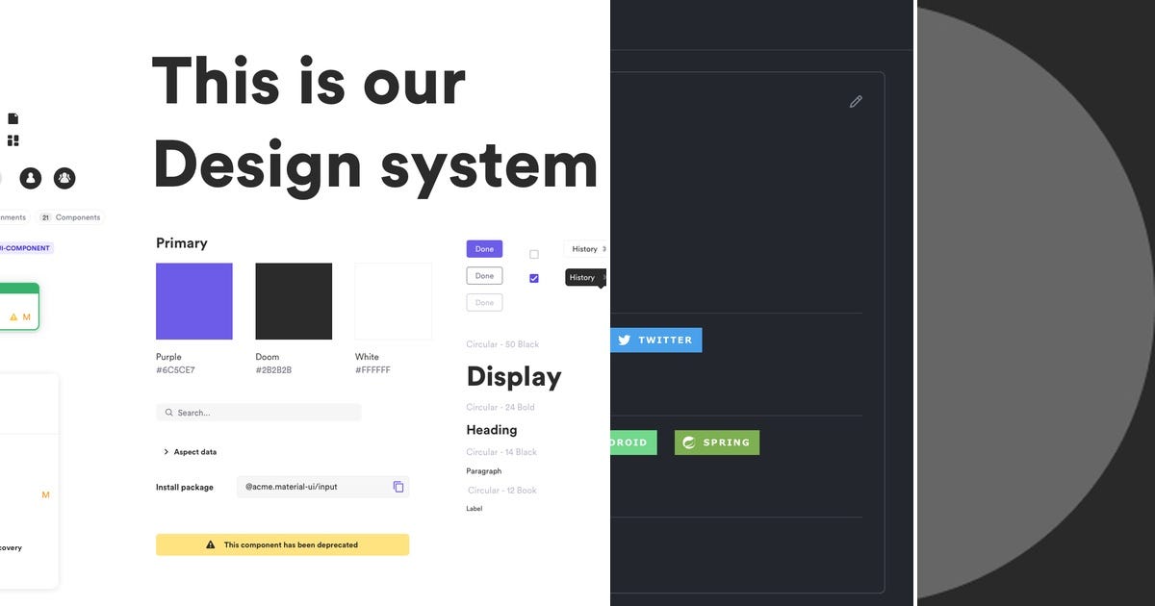The height and width of the screenshot is (606, 1155).
Task: Click the Twitter bird icon on the blue button
Action: point(625,340)
